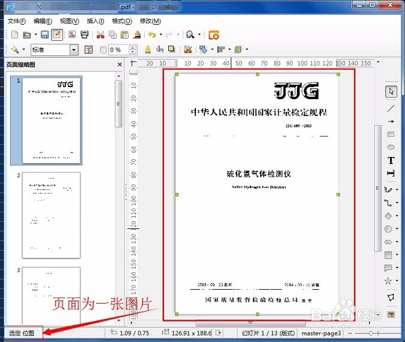
Task: Cut selection with scissors icon
Action: (100, 35)
